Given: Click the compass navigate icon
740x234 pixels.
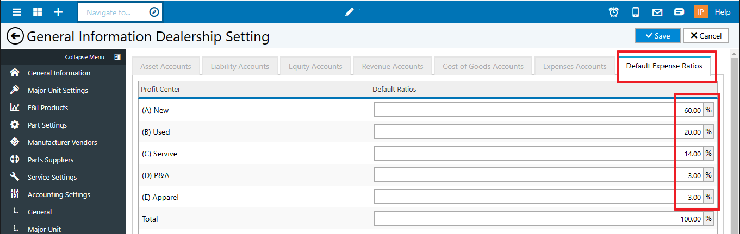Looking at the screenshot, I should [x=154, y=12].
